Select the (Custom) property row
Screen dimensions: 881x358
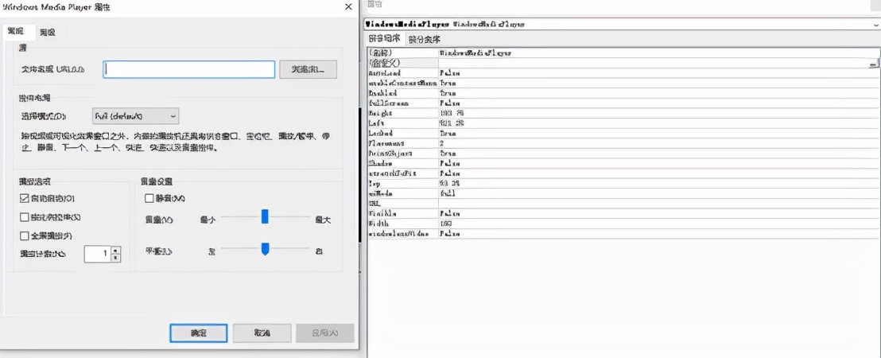(623, 62)
